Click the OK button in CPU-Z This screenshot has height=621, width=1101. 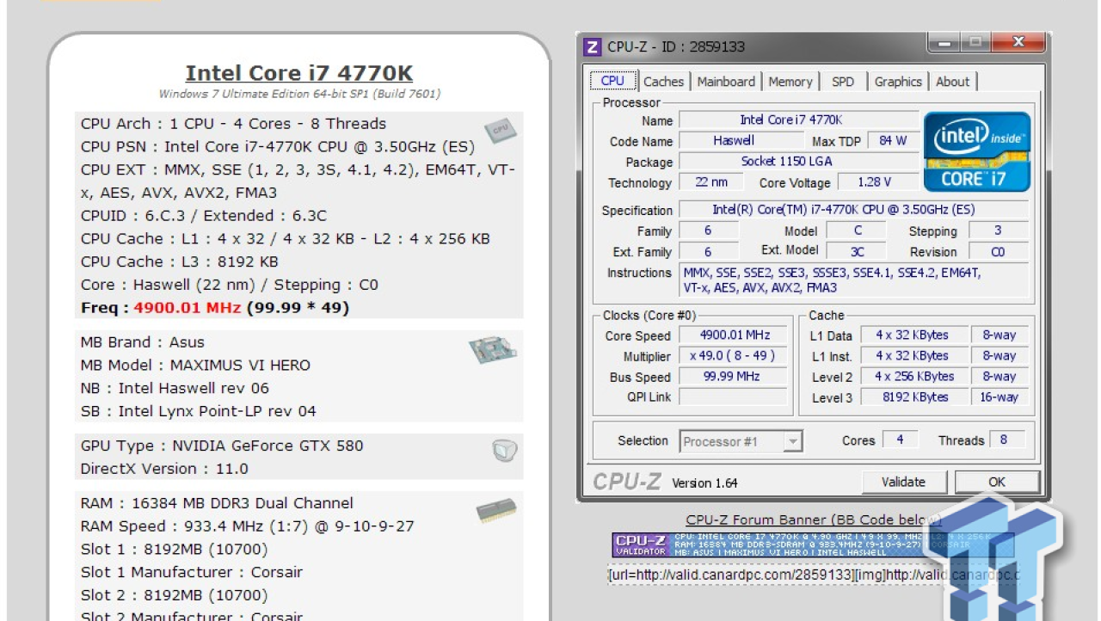[x=997, y=482]
